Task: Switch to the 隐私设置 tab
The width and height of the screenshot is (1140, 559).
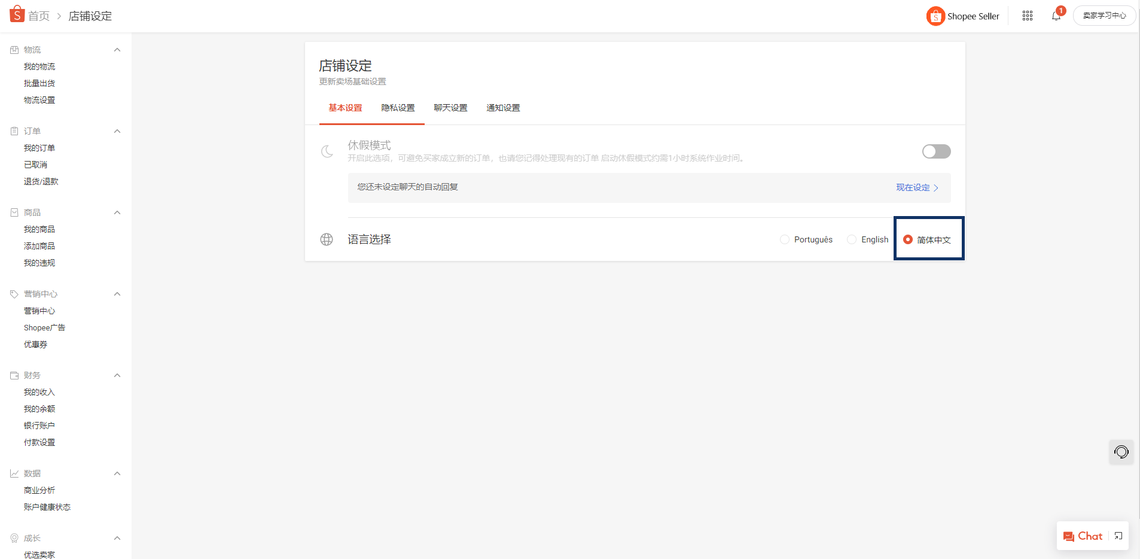Action: [x=398, y=108]
